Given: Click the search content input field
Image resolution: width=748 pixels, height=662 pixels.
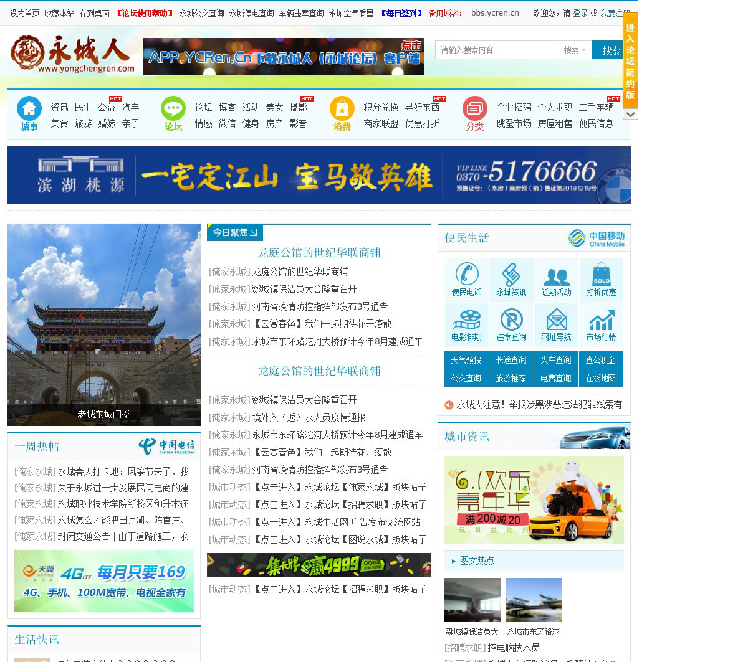Looking at the screenshot, I should tap(497, 50).
